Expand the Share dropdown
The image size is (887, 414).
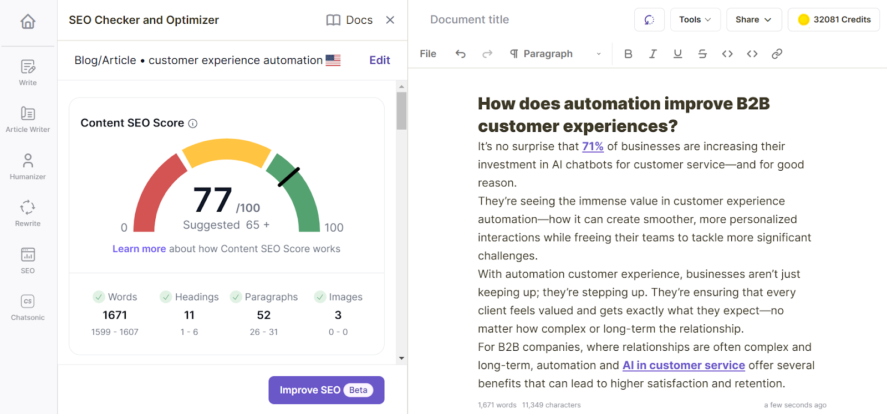tap(753, 19)
